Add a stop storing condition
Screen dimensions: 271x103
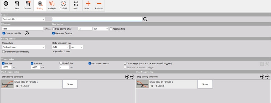(x=262, y=76)
